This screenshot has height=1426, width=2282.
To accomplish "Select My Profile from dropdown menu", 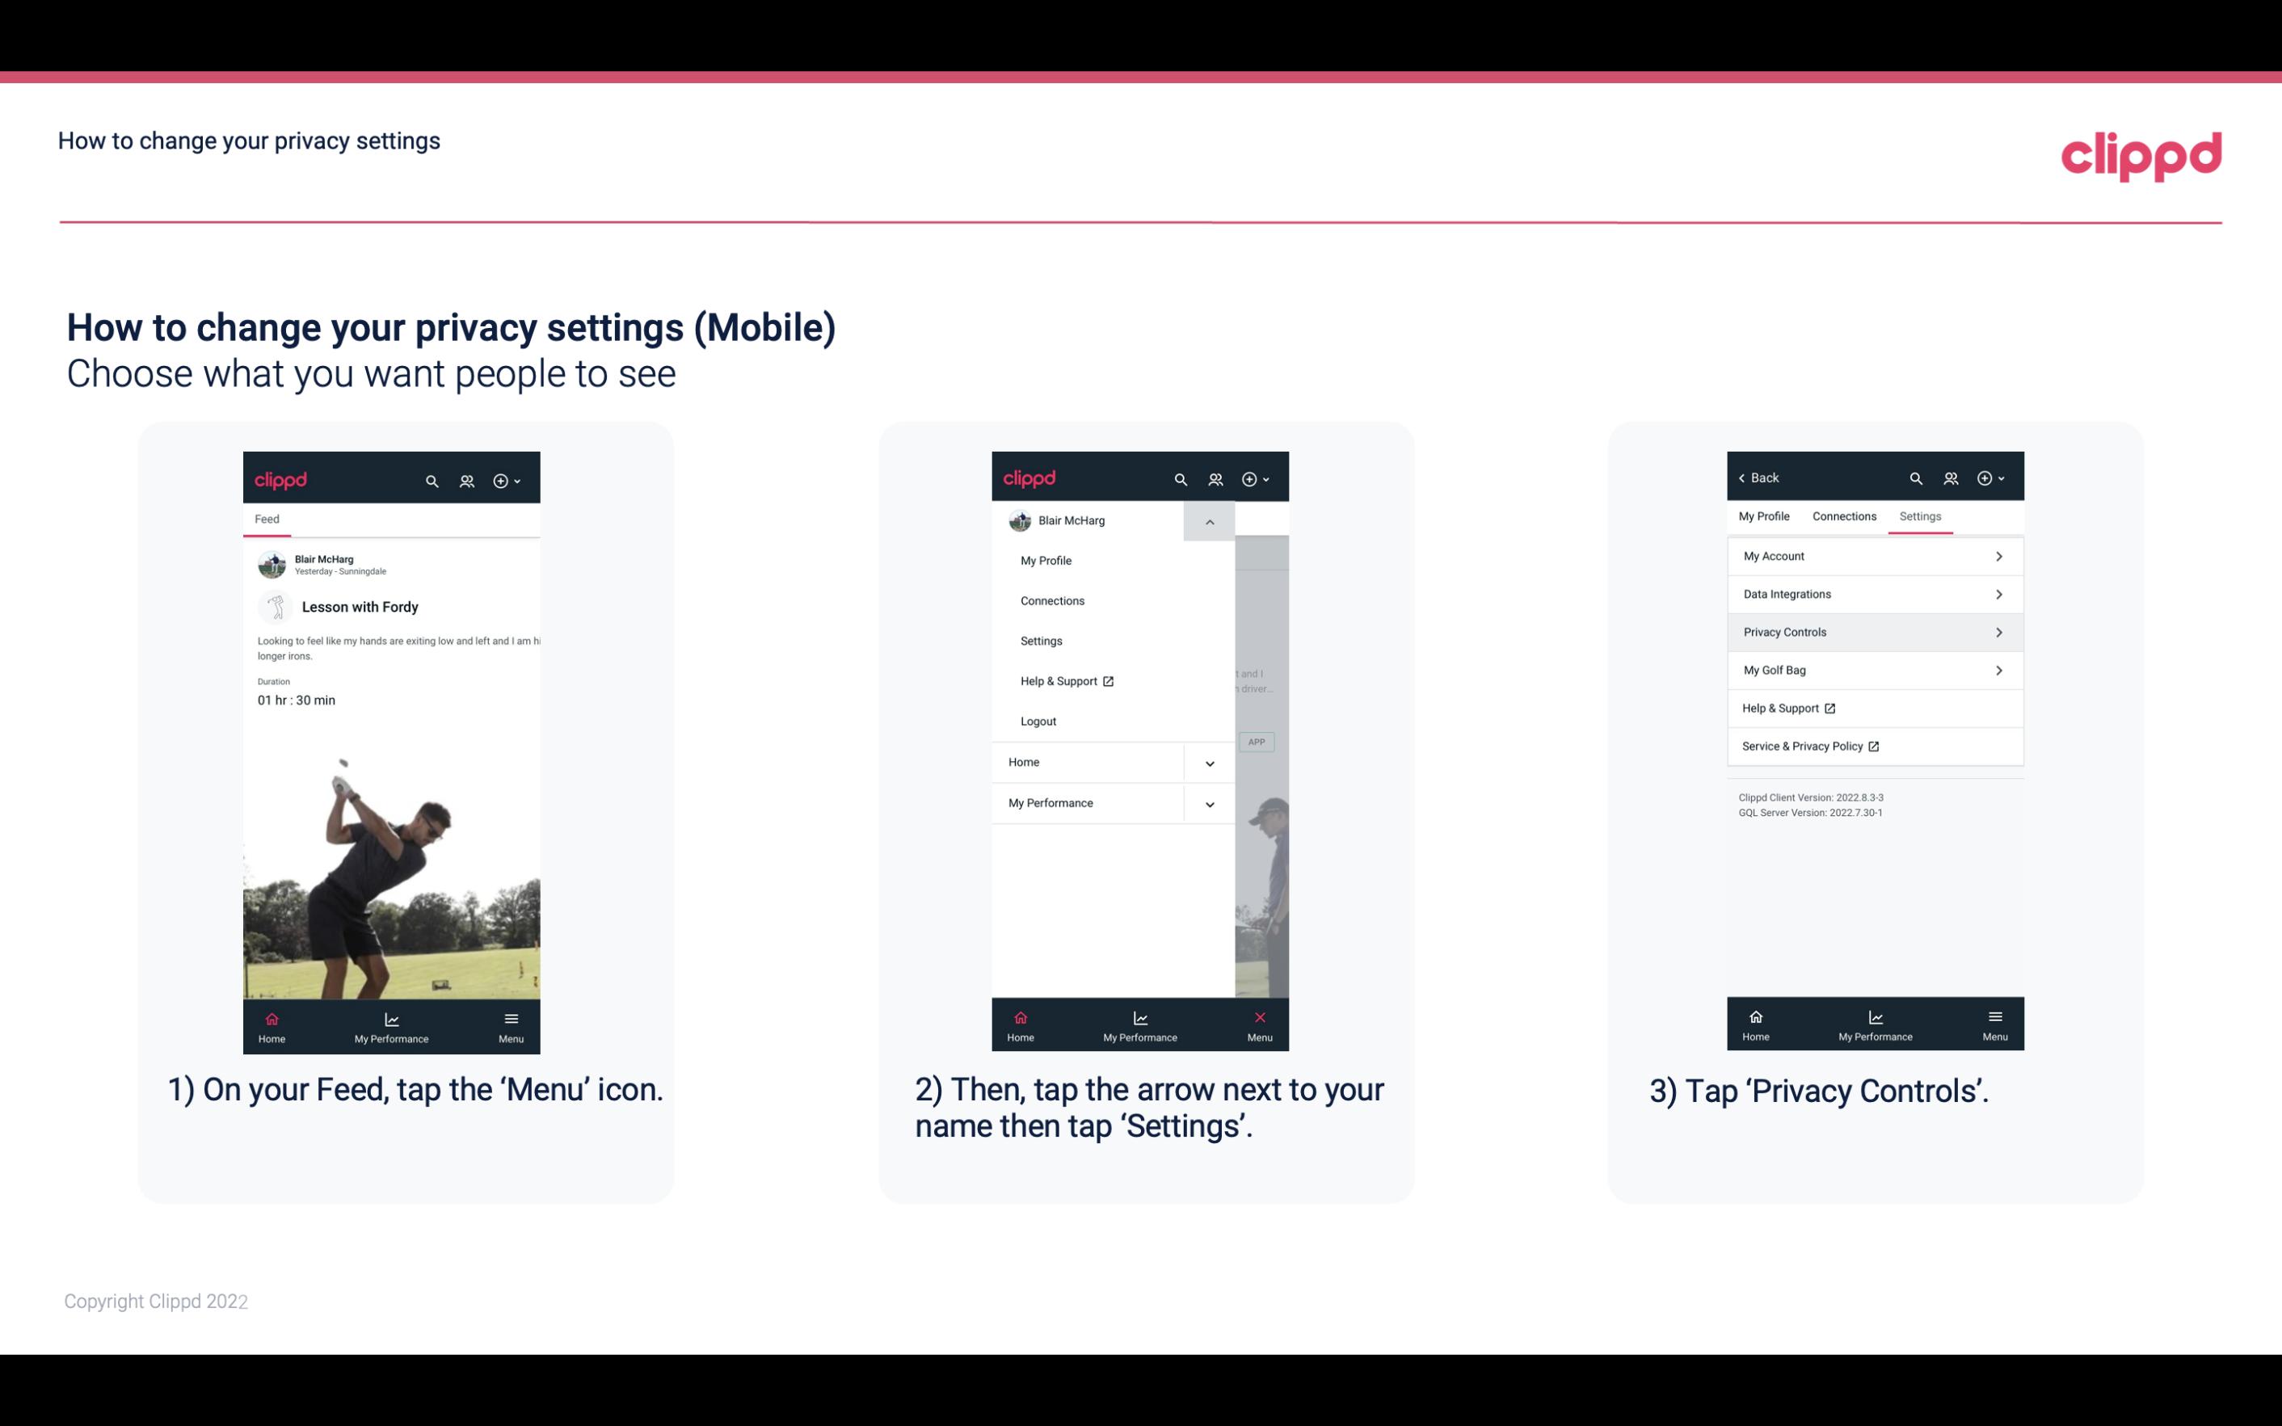I will click(x=1046, y=560).
